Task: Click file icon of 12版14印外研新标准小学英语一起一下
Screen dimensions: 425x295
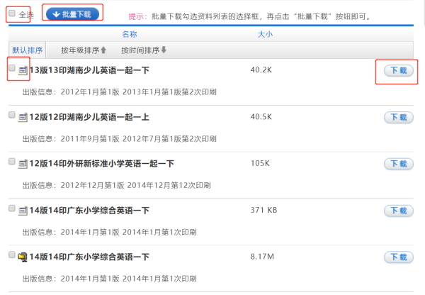Action: tap(23, 164)
